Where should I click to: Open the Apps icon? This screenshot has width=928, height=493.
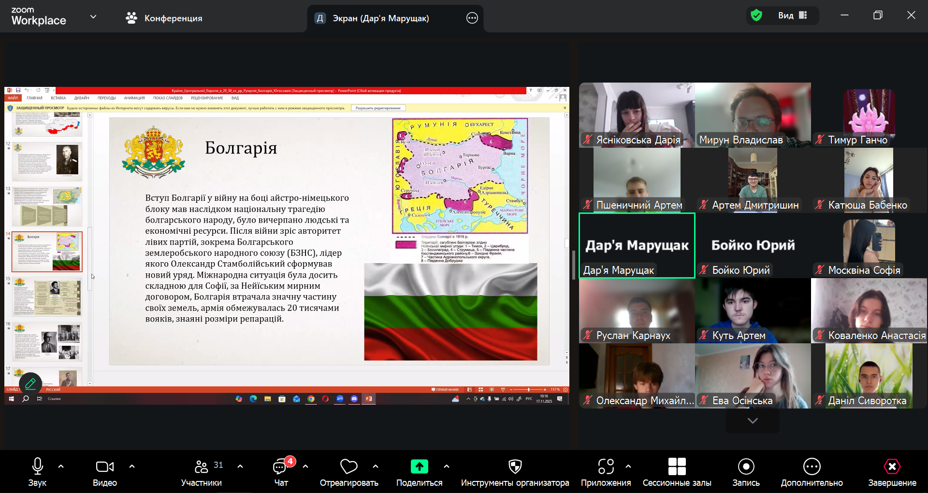click(606, 467)
